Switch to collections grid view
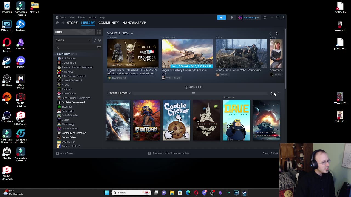 99,32
